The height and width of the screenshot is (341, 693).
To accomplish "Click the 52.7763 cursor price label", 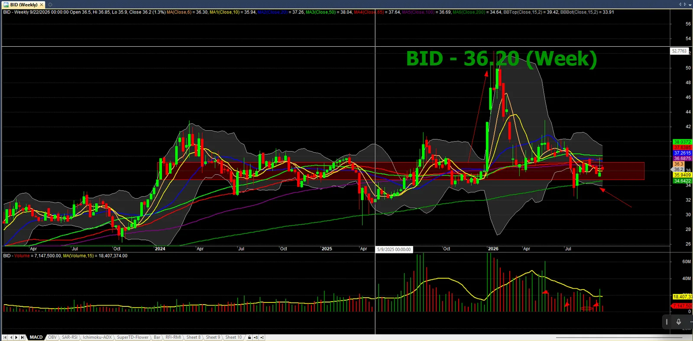I will click(679, 51).
